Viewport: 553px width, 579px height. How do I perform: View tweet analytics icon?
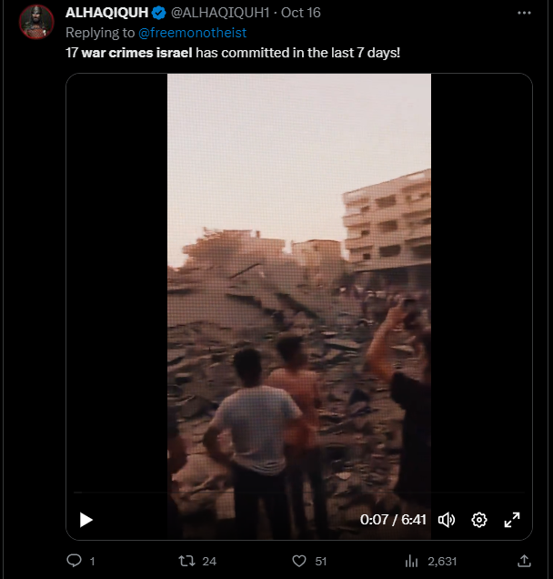(x=411, y=562)
